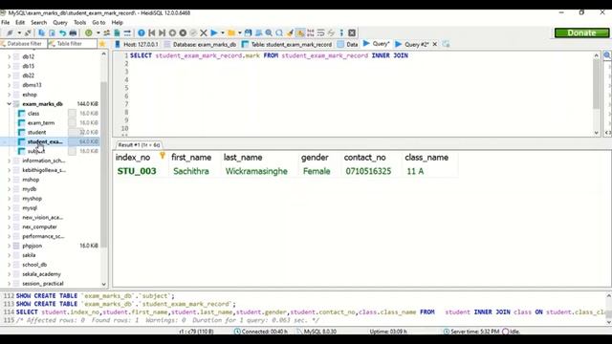Open the Database: exam_marks_db tab

200,44
